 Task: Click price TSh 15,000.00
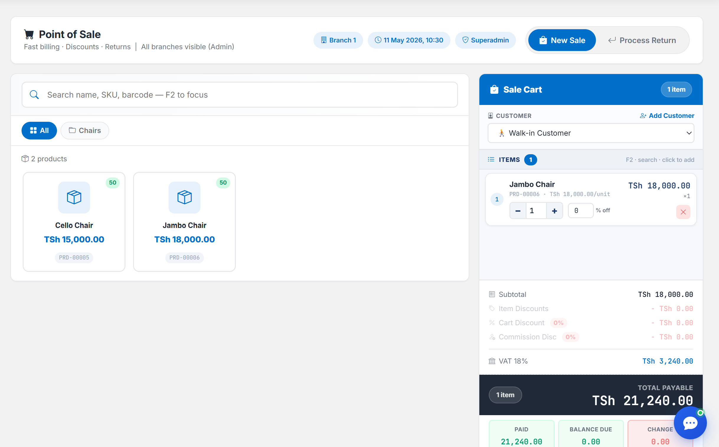click(x=74, y=239)
